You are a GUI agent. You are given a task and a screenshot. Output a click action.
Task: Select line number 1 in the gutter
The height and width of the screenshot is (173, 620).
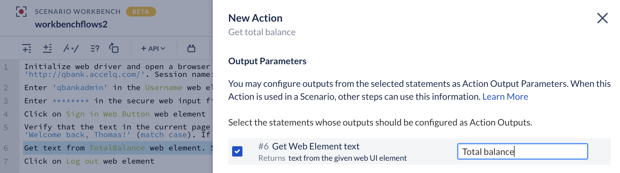click(5, 67)
